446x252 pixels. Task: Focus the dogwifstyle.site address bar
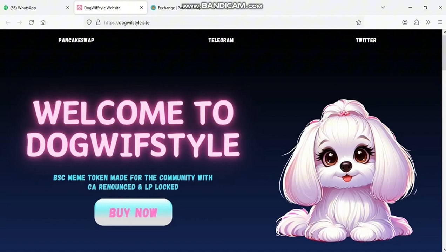[x=224, y=22]
